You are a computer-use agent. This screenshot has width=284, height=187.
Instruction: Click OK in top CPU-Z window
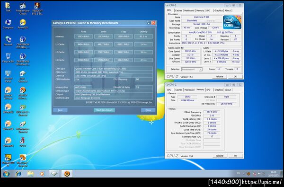coord(235,77)
